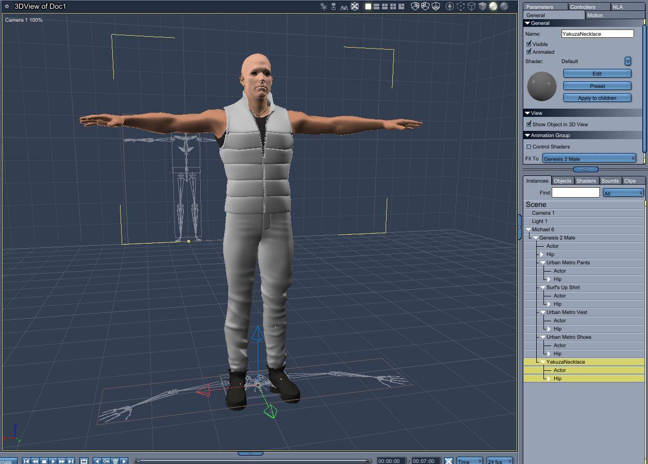
Task: Click the crossed-box icon beside Time dropdown
Action: click(449, 461)
